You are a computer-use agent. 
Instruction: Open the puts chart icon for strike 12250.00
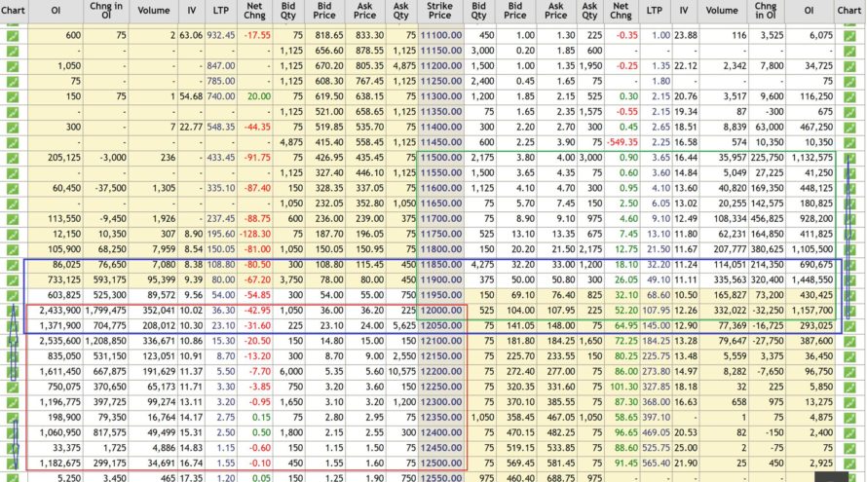[849, 387]
